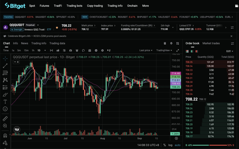This screenshot has height=149, width=239.
Task: Toggle the QQQUSDT favorite star
Action: coord(57,28)
